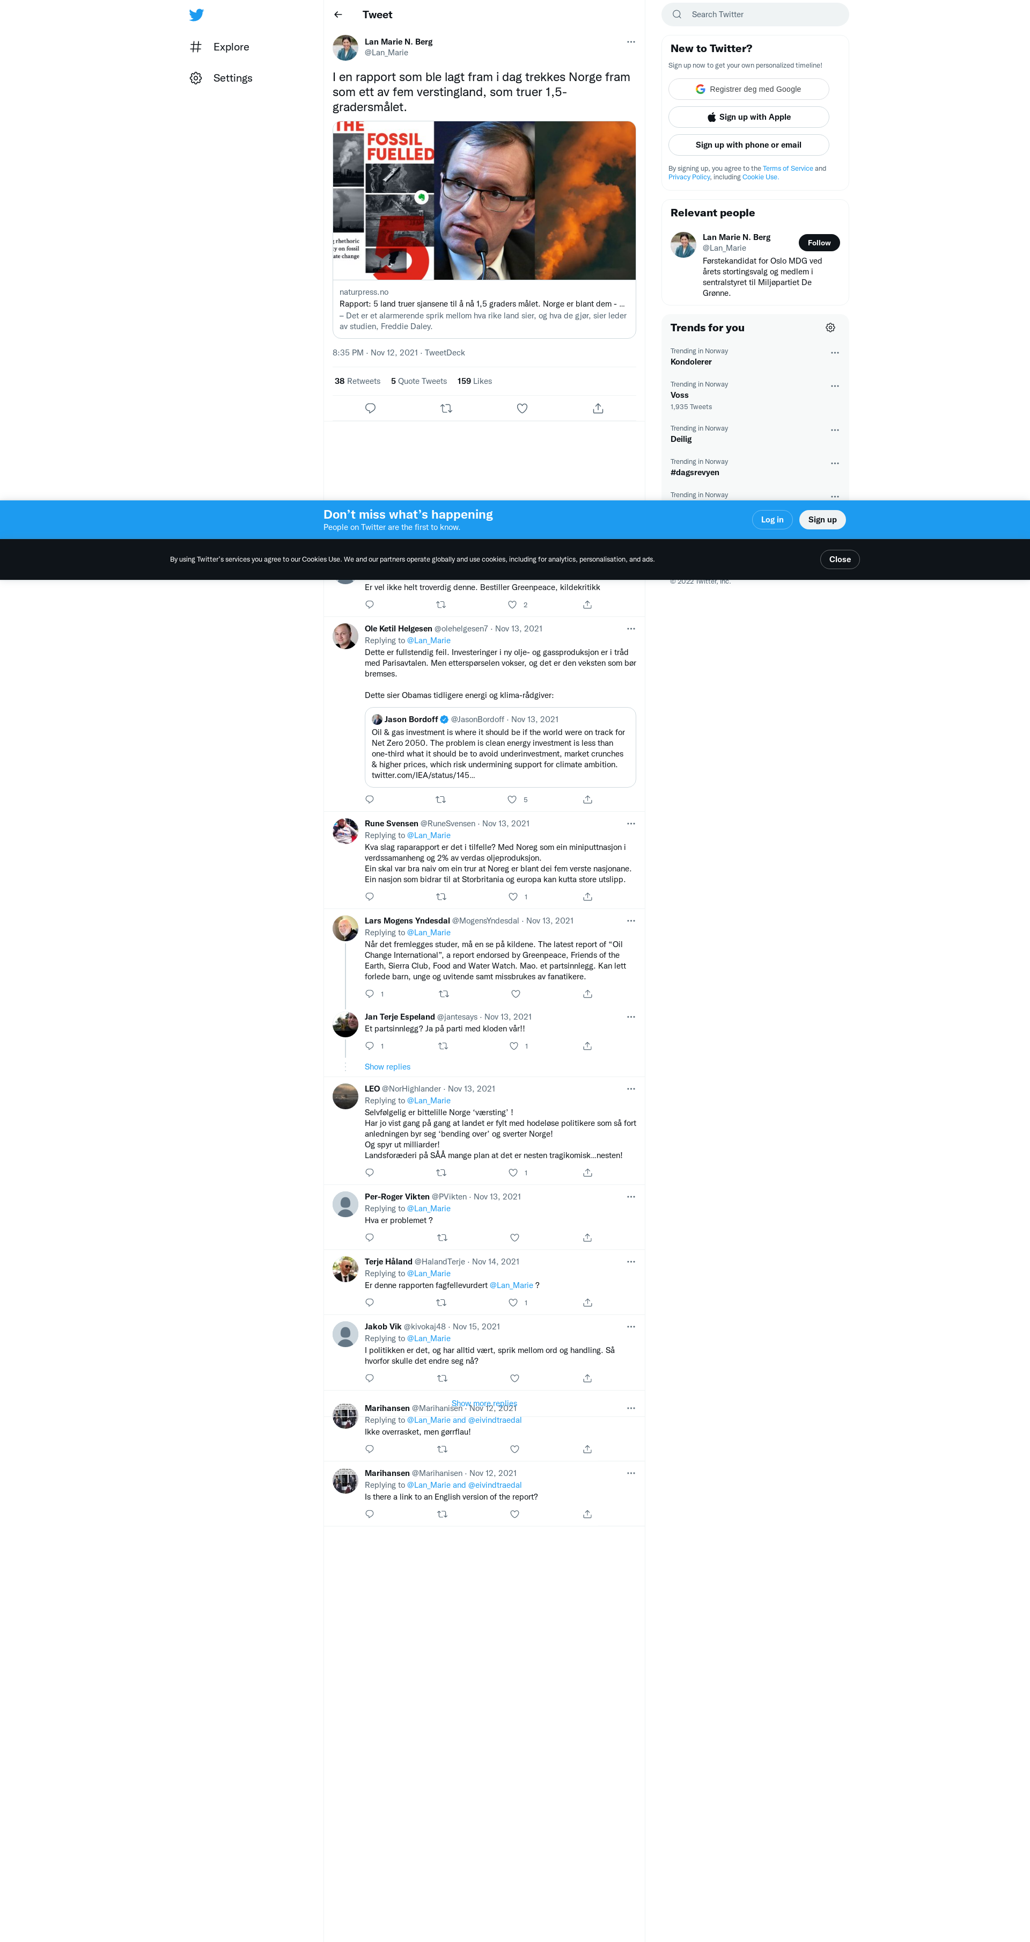Open more options for Kondolerer trend
This screenshot has width=1030, height=1942.
point(835,353)
